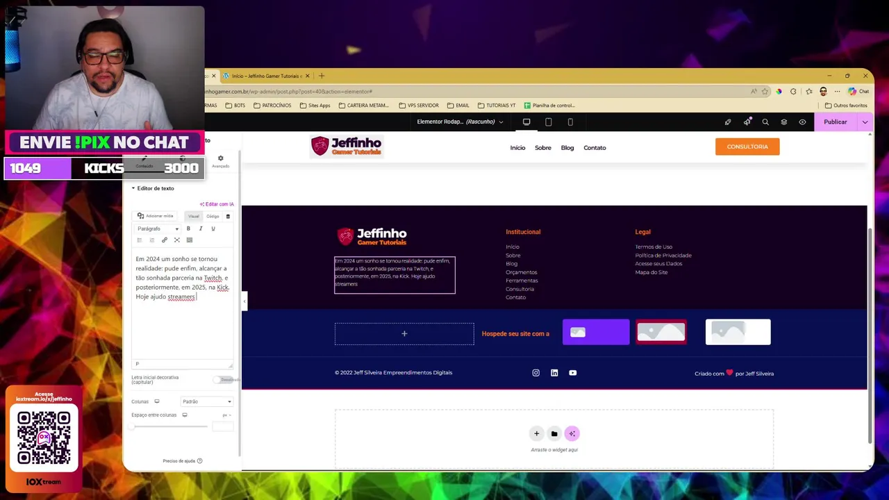889x500 pixels.
Task: Switch to Código editor tab
Action: pyautogui.click(x=213, y=216)
